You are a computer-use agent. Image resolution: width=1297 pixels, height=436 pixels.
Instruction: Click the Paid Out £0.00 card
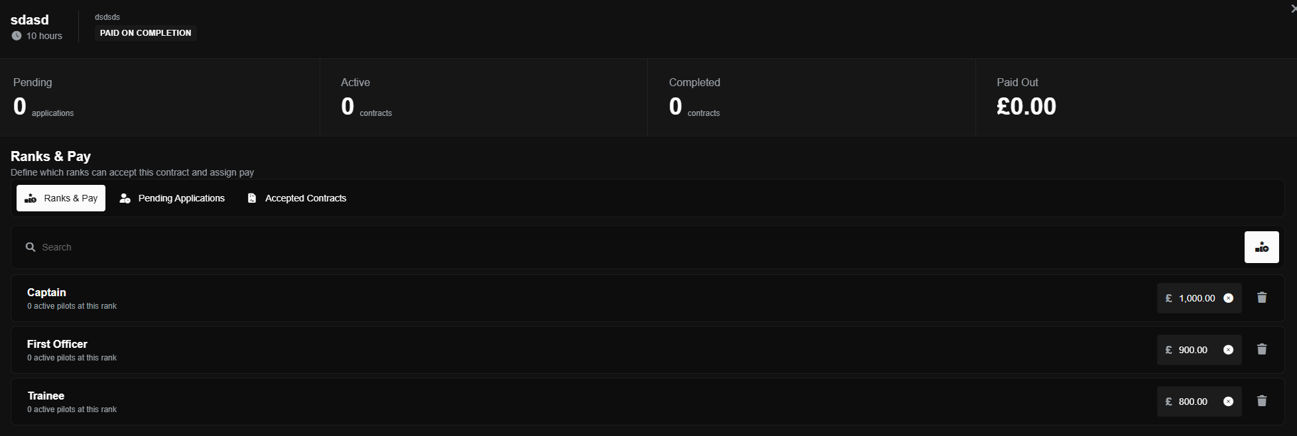[1135, 97]
